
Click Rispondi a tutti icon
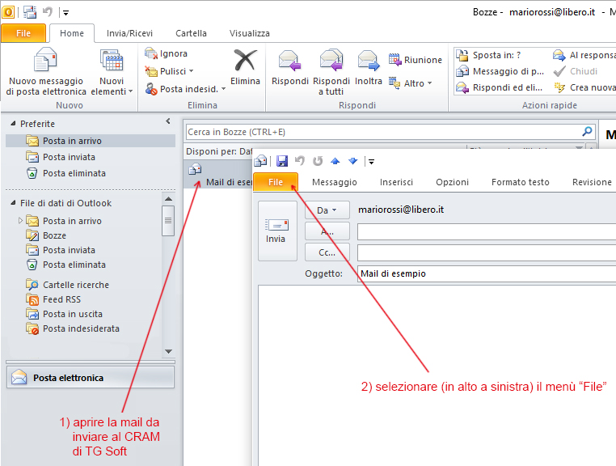click(x=331, y=62)
